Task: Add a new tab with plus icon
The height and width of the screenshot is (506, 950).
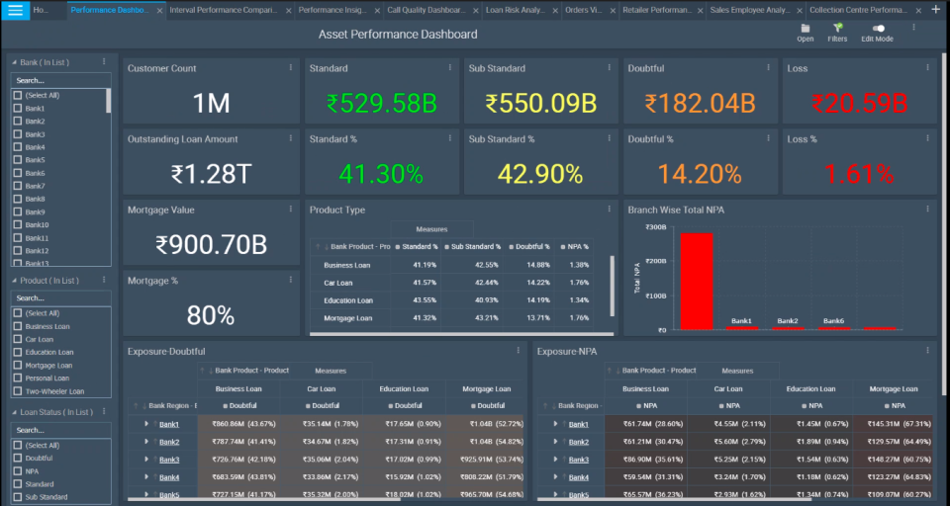Action: (936, 10)
